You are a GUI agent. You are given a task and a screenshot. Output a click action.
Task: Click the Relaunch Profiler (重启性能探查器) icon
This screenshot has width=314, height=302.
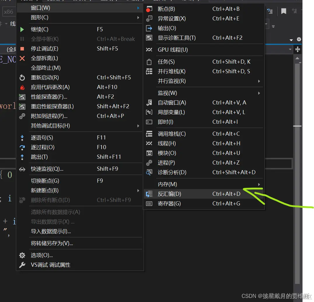coord(22,107)
